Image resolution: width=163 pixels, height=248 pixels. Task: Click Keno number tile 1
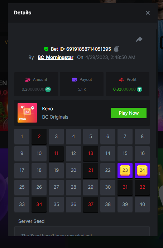[x=22, y=136]
